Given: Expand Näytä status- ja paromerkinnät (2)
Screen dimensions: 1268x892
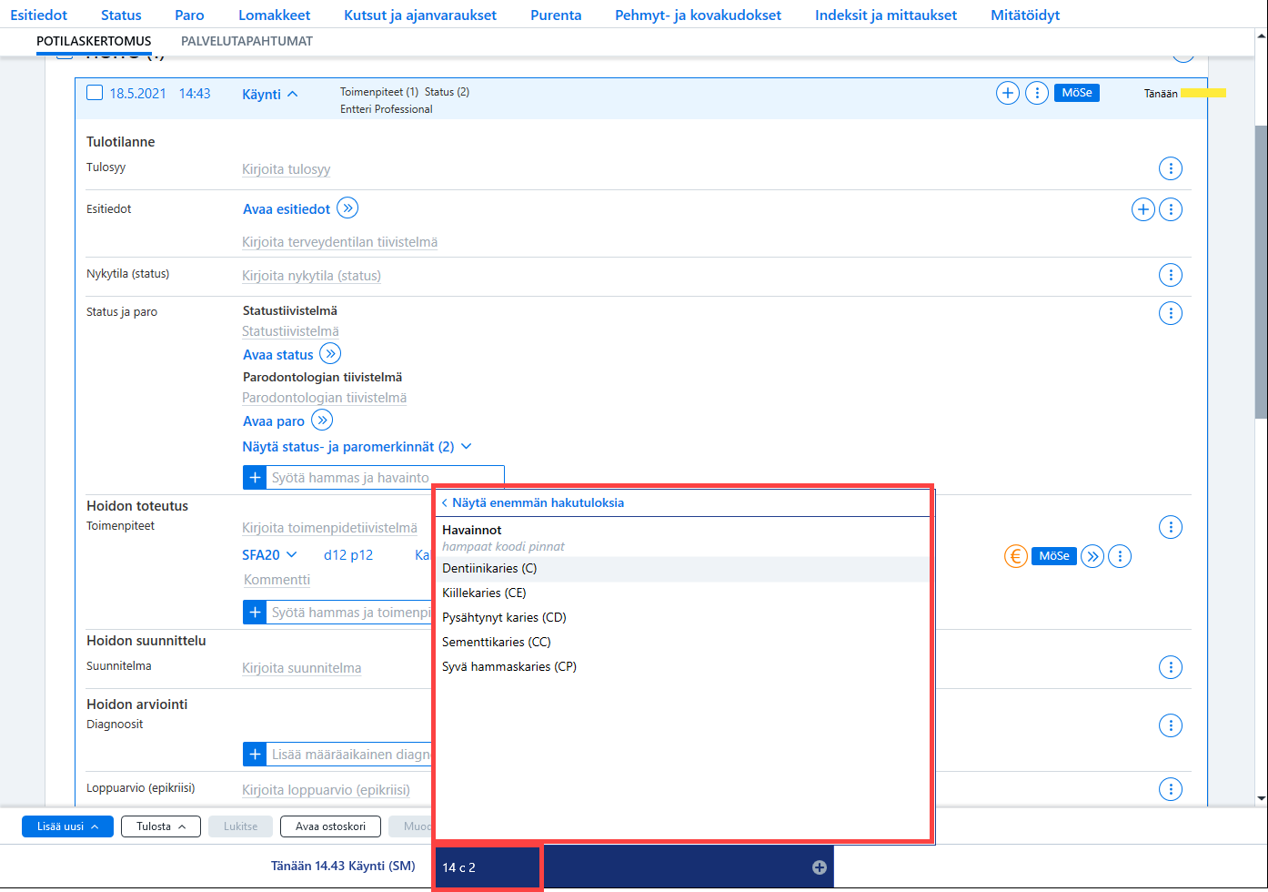Looking at the screenshot, I should coord(357,447).
